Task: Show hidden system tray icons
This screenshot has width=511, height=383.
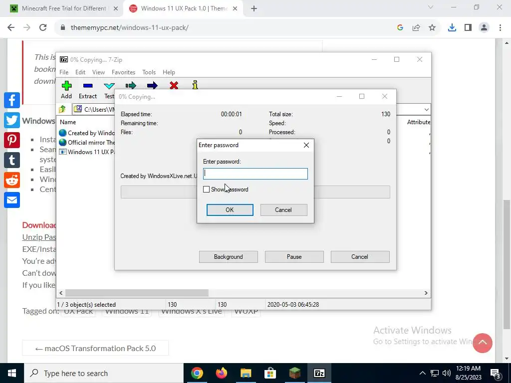Action: (422, 373)
